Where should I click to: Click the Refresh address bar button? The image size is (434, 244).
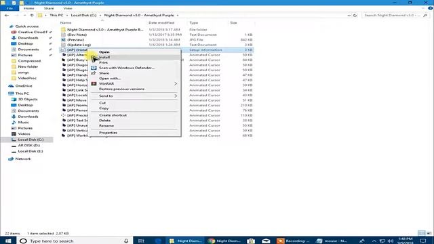click(355, 16)
